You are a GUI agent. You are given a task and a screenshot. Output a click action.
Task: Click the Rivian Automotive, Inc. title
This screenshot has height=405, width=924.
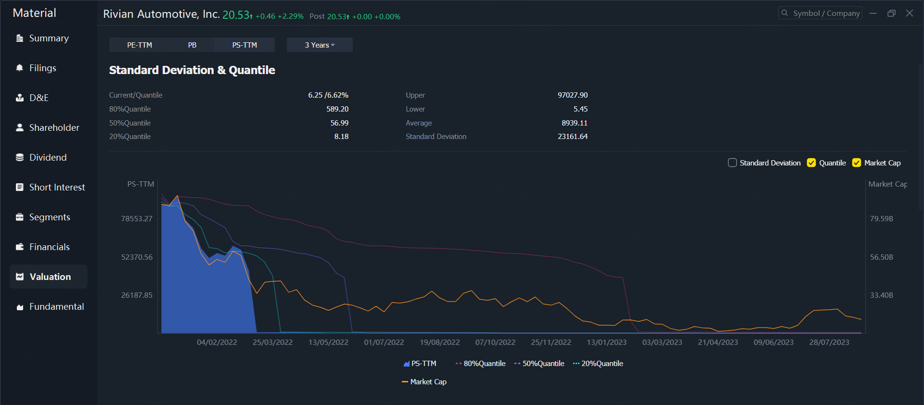(161, 14)
